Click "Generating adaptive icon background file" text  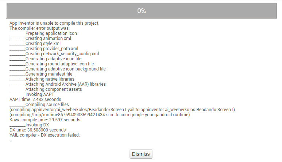(x=66, y=69)
